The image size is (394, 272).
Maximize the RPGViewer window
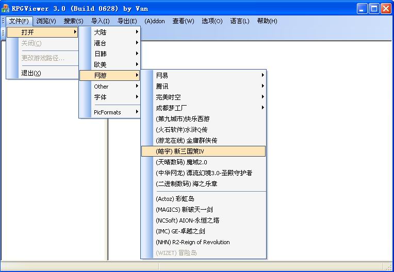(374, 9)
